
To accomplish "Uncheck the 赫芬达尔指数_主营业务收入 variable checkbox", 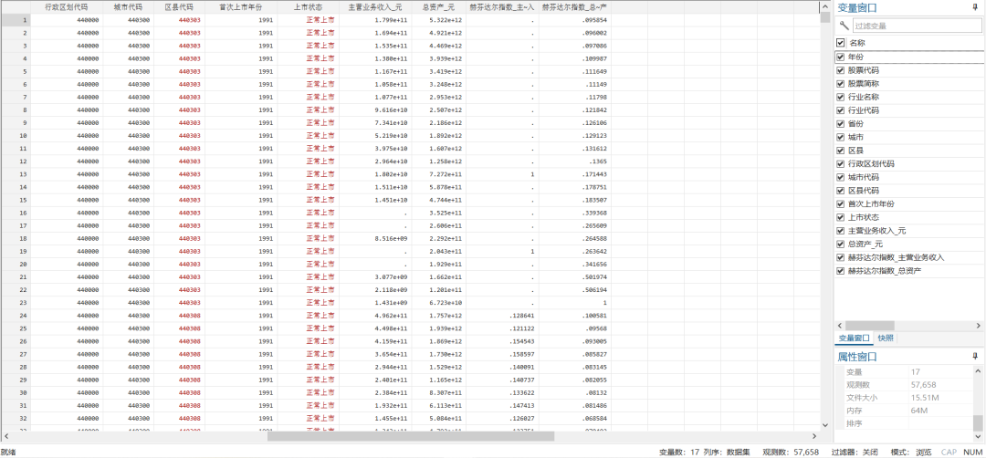I will [x=841, y=257].
